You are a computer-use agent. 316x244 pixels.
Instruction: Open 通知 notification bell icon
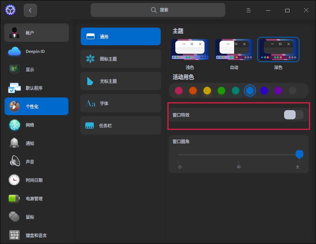point(14,143)
